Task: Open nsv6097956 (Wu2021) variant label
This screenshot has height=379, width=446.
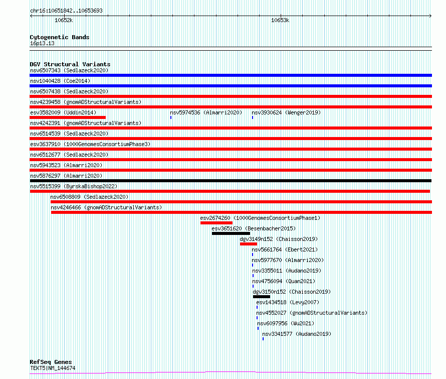Action: click(x=286, y=323)
